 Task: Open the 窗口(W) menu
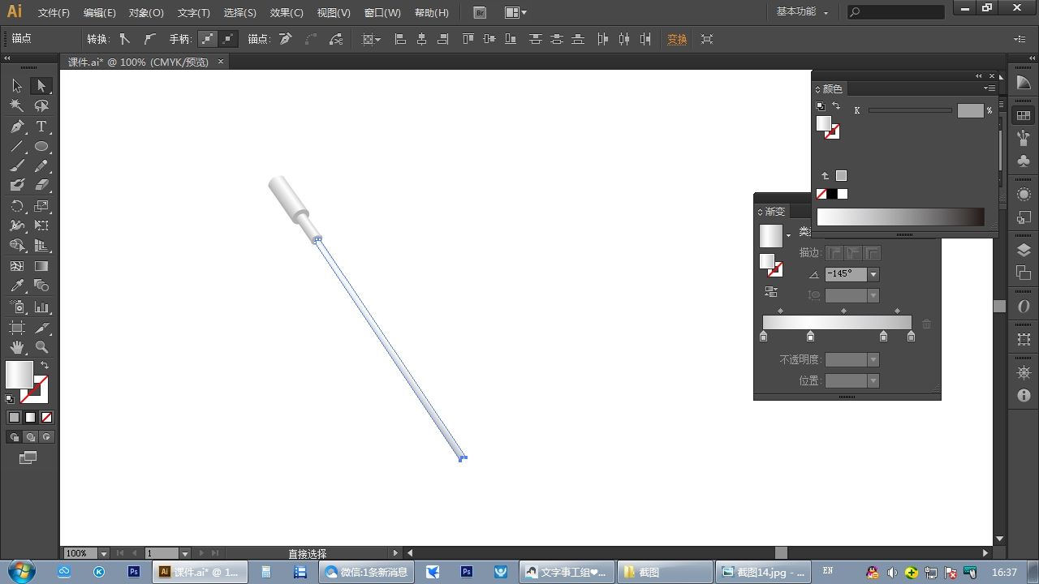click(382, 13)
